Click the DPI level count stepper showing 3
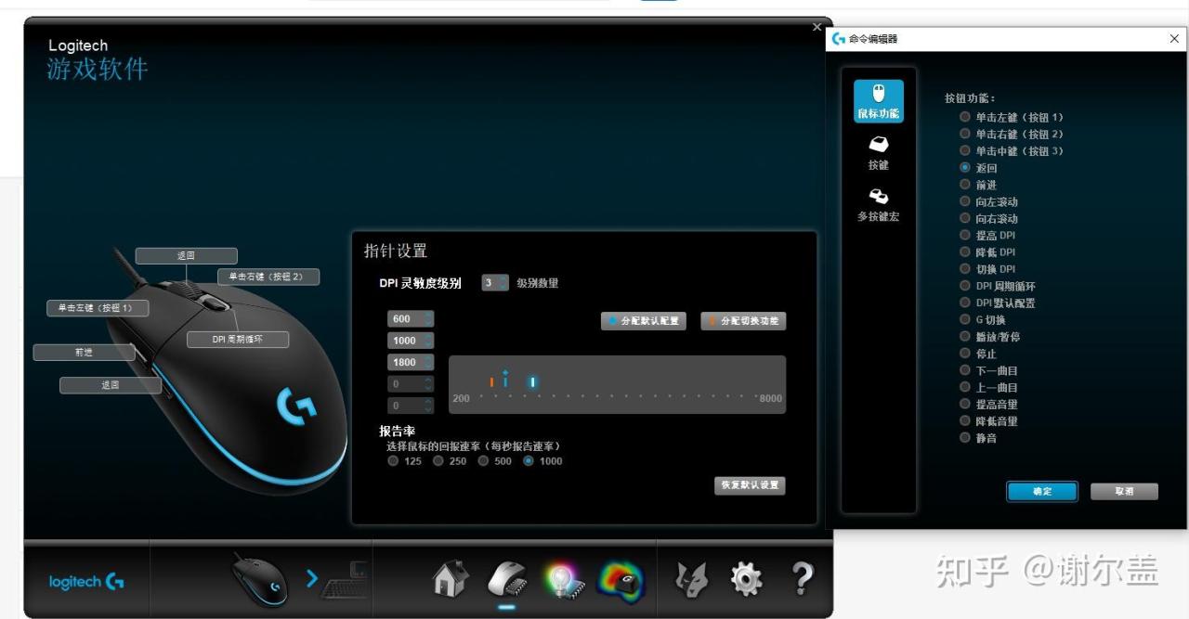Screen dimensions: 1189x619 click(495, 283)
